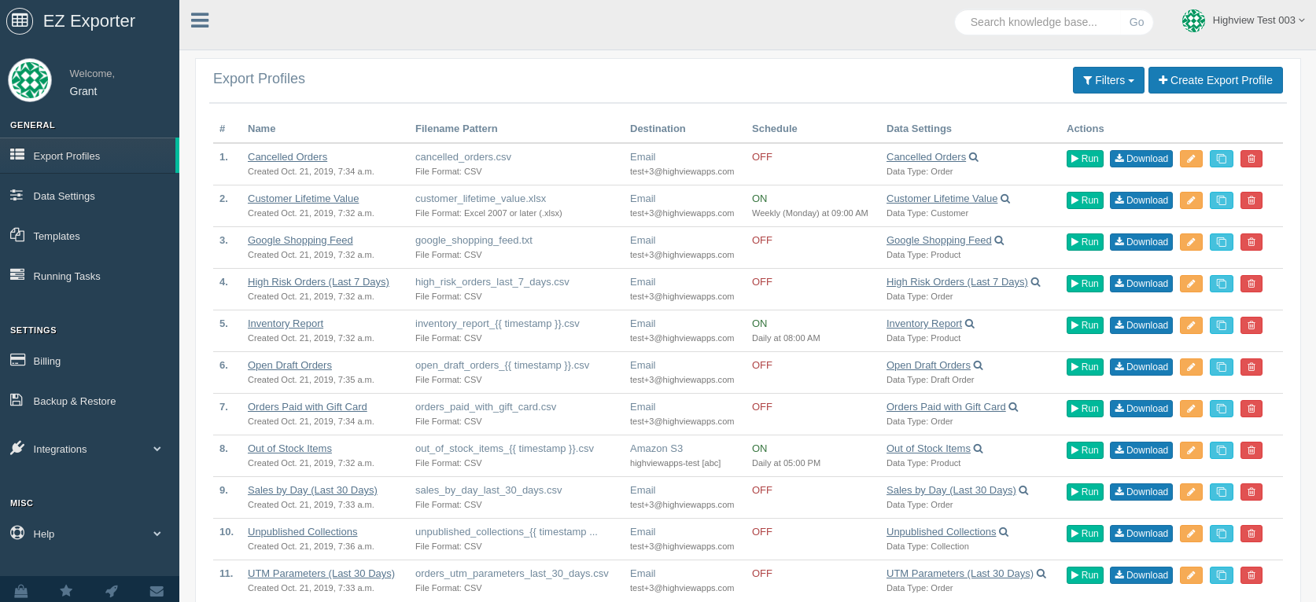Open Templates in sidebar
Image resolution: width=1316 pixels, height=602 pixels.
click(x=90, y=236)
